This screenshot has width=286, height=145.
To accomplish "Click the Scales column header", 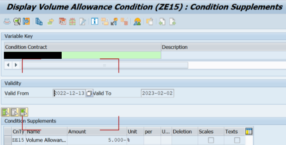I will point(211,131).
